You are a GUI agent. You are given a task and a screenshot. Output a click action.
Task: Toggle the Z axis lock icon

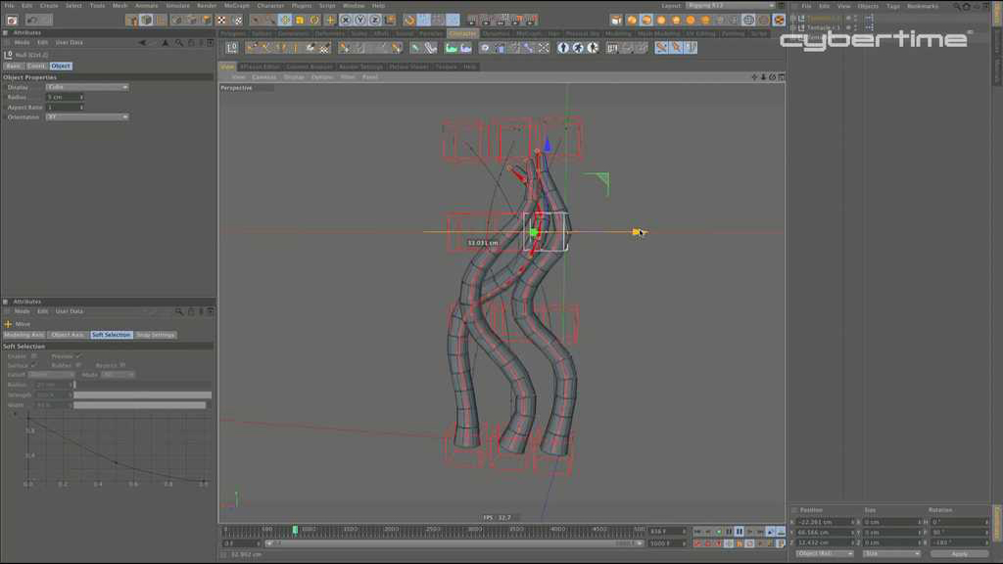tap(373, 20)
